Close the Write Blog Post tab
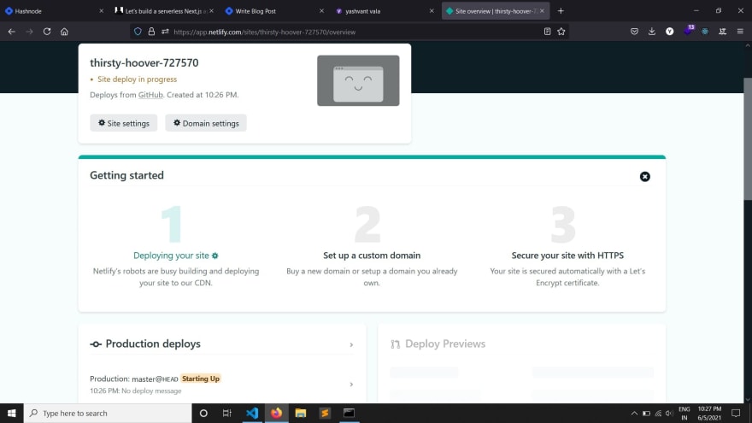This screenshot has width=752, height=423. [x=322, y=10]
